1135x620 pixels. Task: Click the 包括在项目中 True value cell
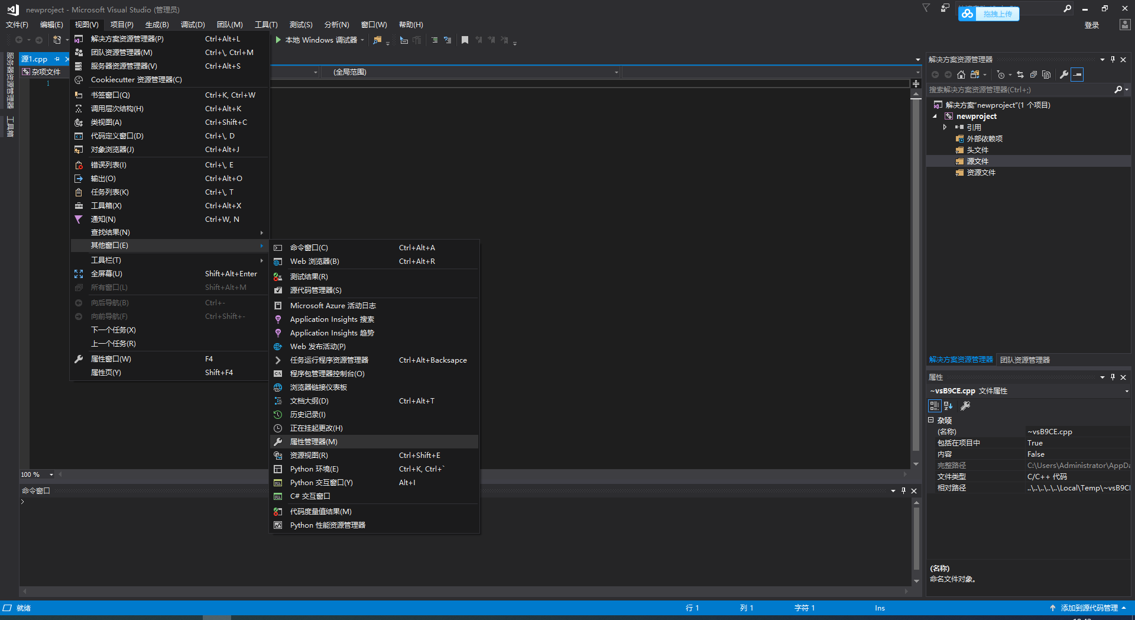[x=1078, y=443]
